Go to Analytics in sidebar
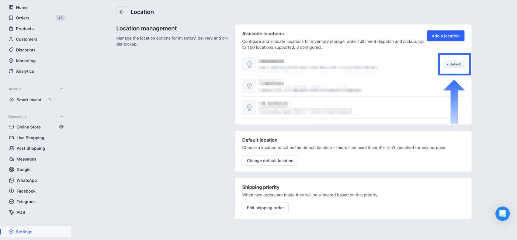Image resolution: width=517 pixels, height=240 pixels. pos(25,71)
